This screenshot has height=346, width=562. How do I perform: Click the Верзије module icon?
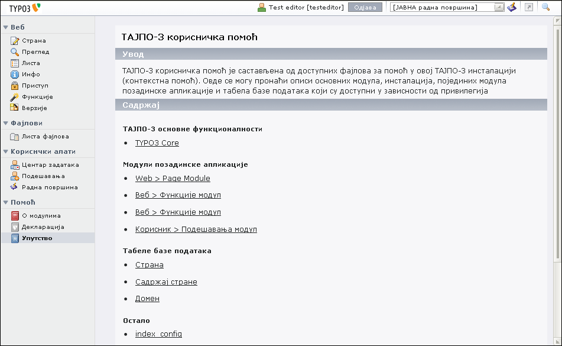(x=14, y=108)
